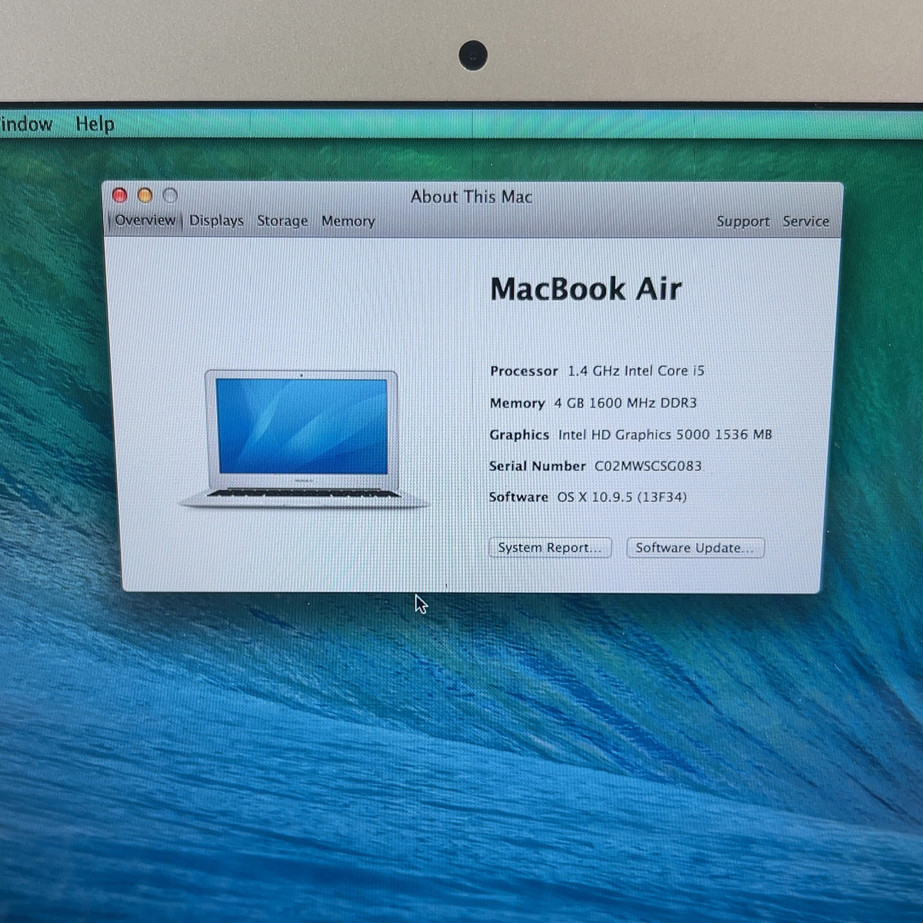
Task: Click the Processor label
Action: click(x=524, y=371)
